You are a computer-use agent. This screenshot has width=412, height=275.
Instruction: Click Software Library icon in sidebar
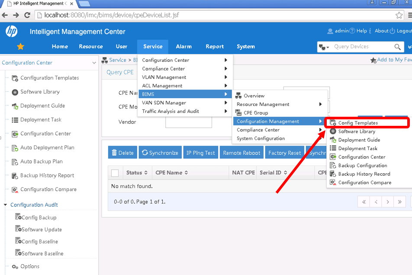15,92
